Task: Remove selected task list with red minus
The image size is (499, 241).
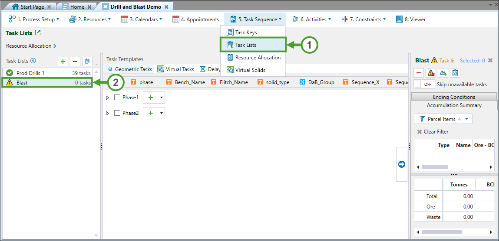Action: coord(75,61)
